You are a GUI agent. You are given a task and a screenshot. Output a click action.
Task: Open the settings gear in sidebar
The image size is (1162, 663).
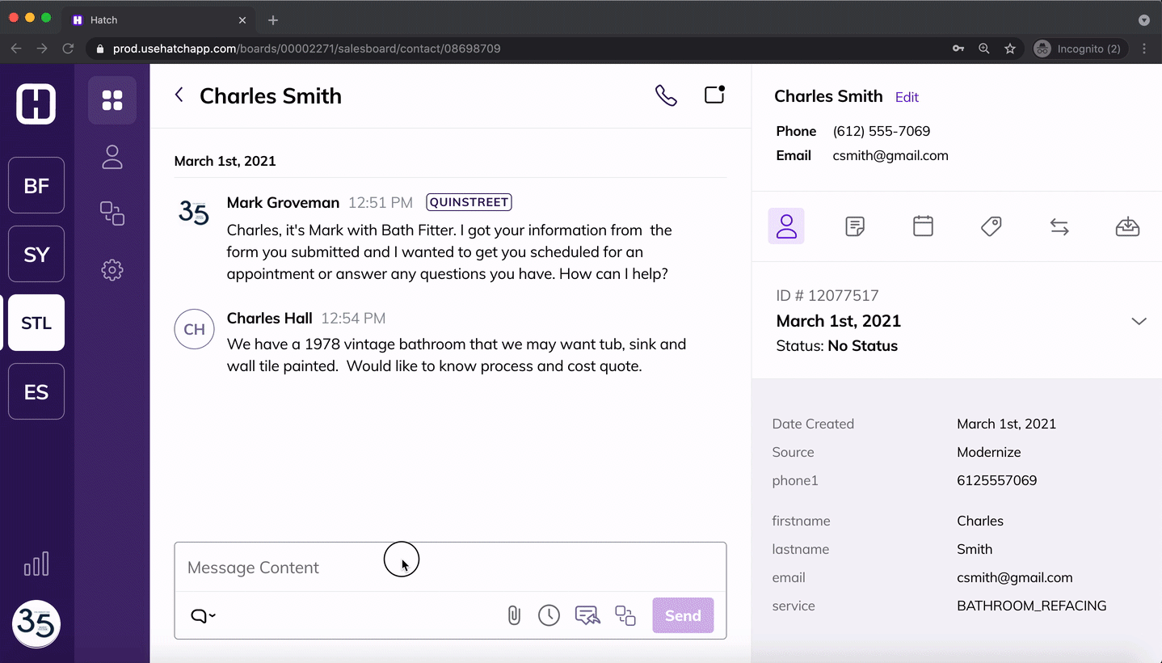coord(112,270)
